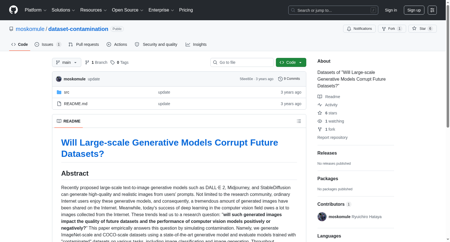Expand the Solutions menu
Viewport: 450px width, 242px height.
[x=63, y=10]
